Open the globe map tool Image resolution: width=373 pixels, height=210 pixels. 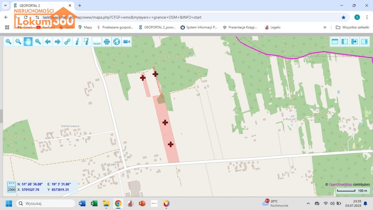[117, 42]
